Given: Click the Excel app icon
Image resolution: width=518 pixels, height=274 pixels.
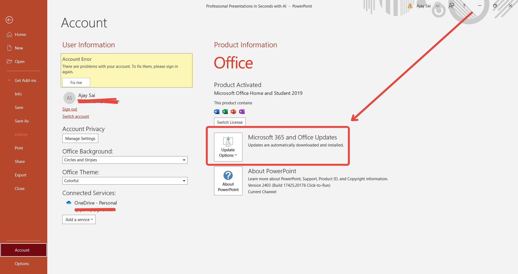Looking at the screenshot, I should point(225,112).
